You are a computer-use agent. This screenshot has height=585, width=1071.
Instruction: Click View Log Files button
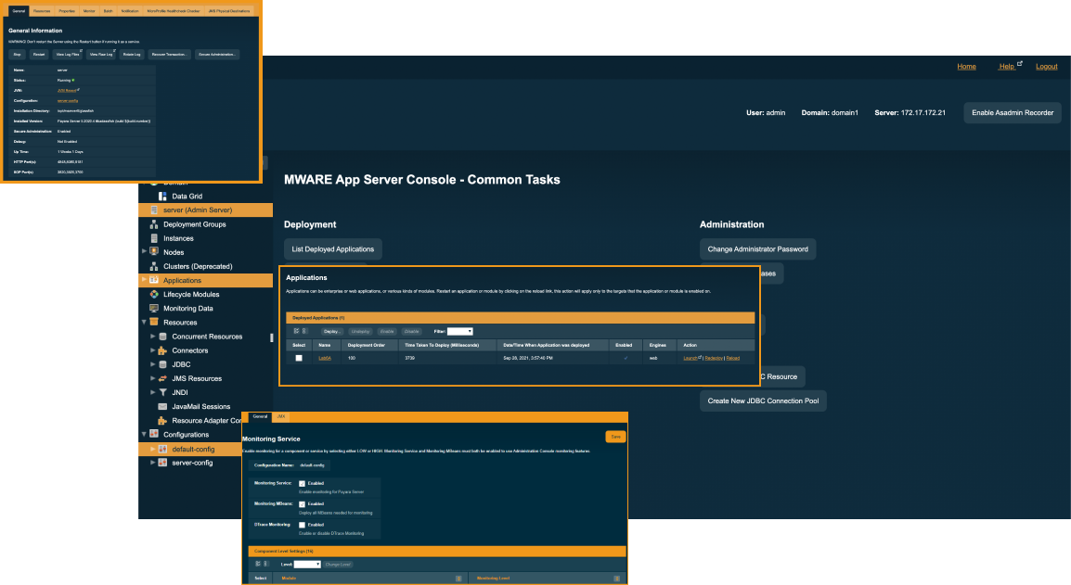click(x=68, y=55)
